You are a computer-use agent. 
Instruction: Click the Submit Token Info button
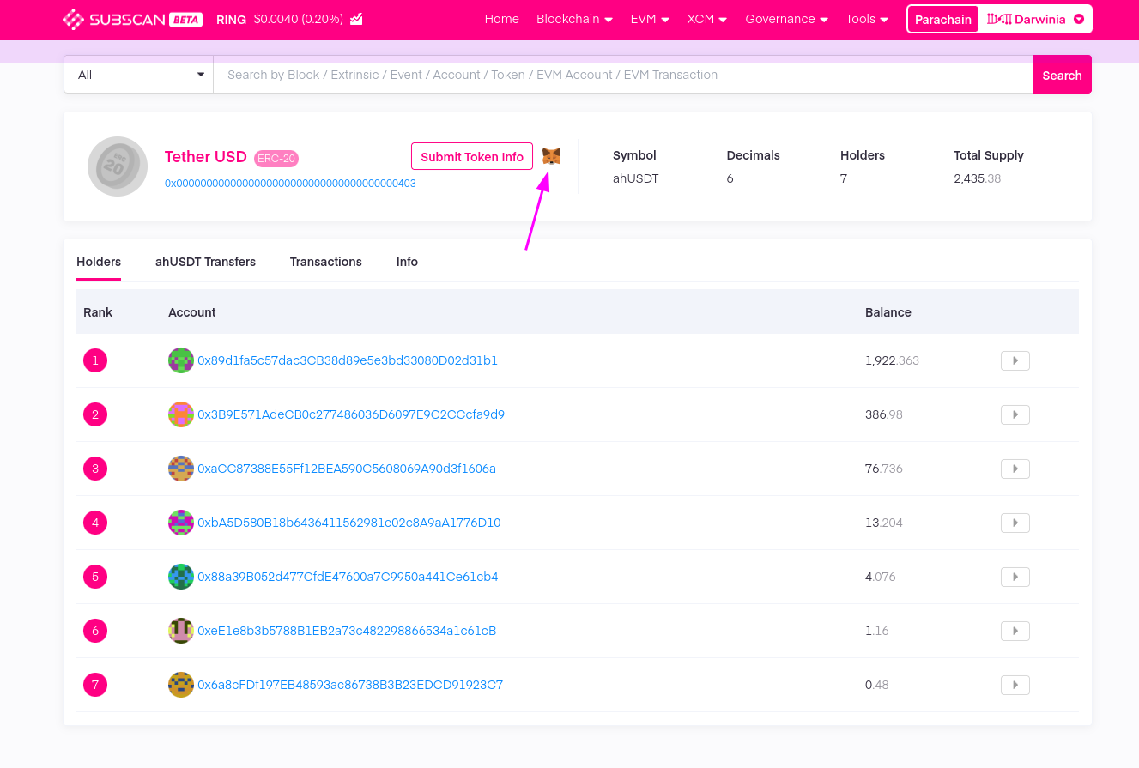(x=471, y=157)
